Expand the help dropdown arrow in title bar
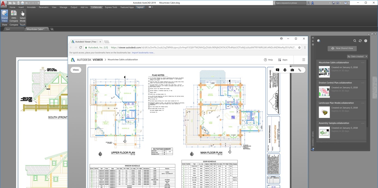 pos(349,3)
